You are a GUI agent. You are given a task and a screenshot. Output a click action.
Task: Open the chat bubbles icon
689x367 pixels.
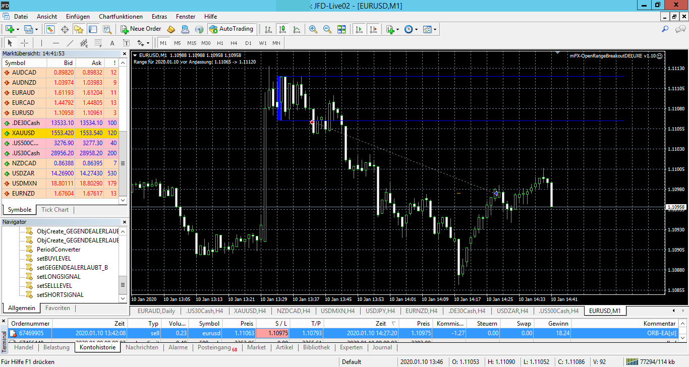(x=679, y=29)
